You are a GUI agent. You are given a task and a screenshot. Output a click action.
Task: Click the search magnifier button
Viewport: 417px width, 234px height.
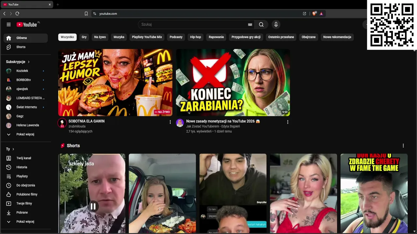click(x=261, y=24)
